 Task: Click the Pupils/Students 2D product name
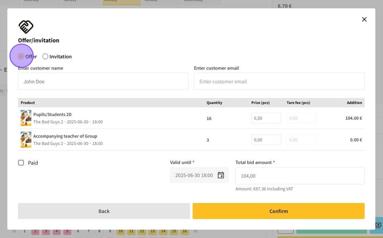click(x=52, y=115)
